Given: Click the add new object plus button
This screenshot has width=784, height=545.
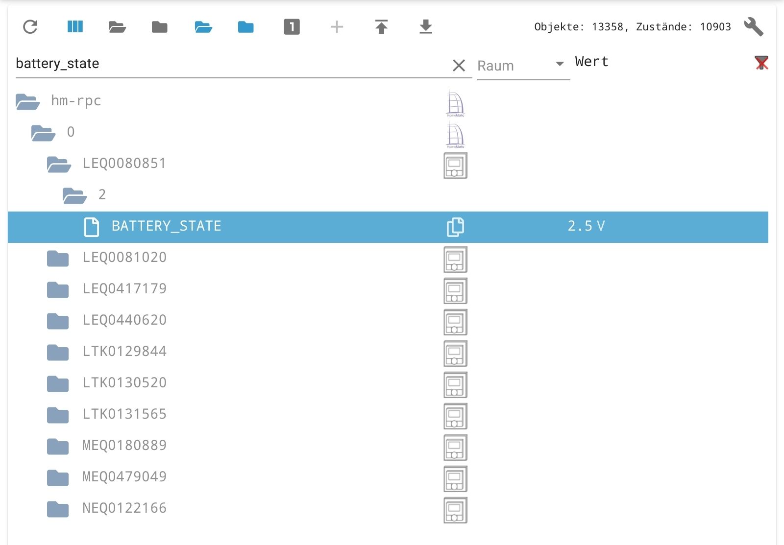Looking at the screenshot, I should (336, 27).
